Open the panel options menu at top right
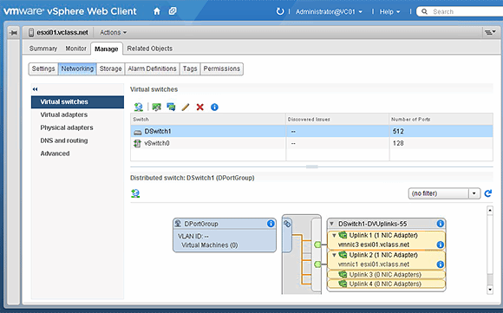Image resolution: width=503 pixels, height=313 pixels. point(490,32)
